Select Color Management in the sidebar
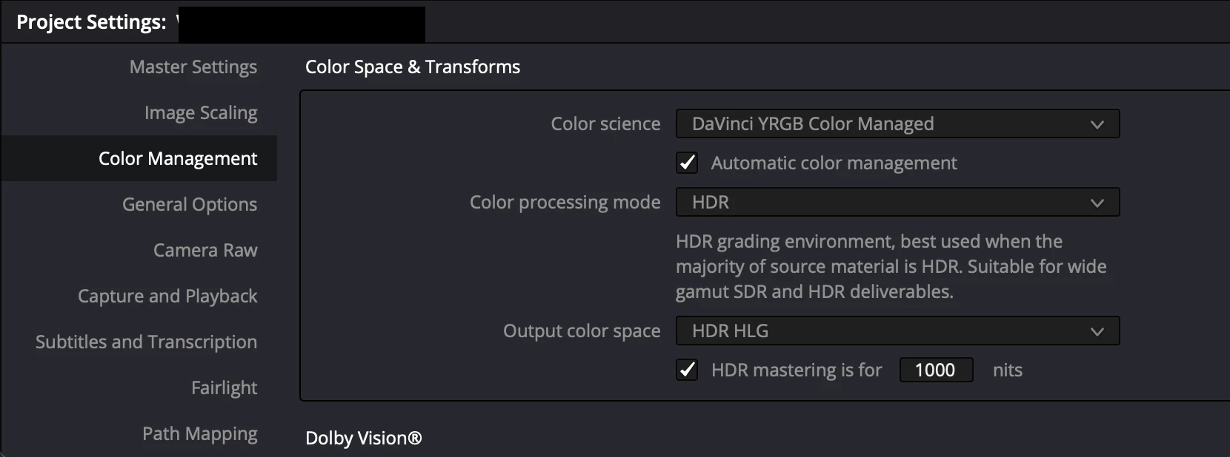 (x=178, y=158)
